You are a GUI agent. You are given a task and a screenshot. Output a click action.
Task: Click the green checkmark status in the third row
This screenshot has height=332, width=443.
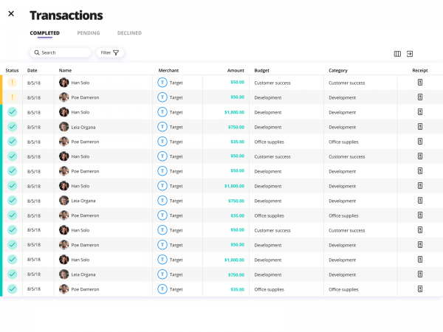click(x=13, y=112)
